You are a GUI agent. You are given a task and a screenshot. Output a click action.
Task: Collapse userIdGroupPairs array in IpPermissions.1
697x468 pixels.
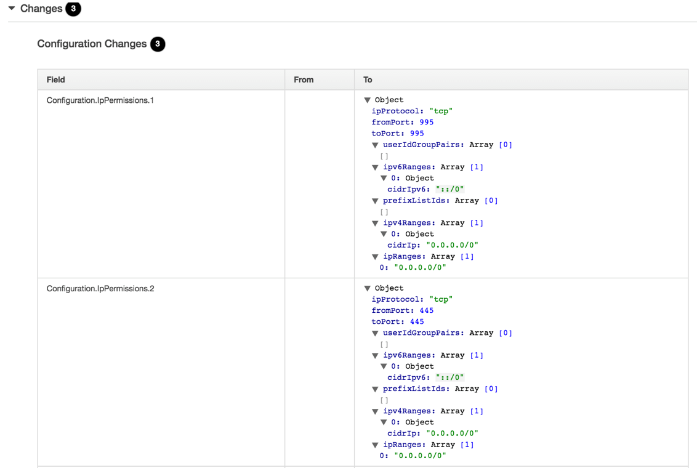click(375, 145)
